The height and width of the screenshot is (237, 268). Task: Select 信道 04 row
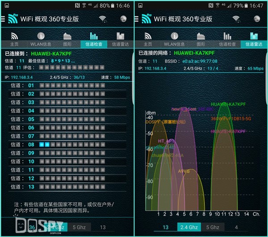click(67, 111)
